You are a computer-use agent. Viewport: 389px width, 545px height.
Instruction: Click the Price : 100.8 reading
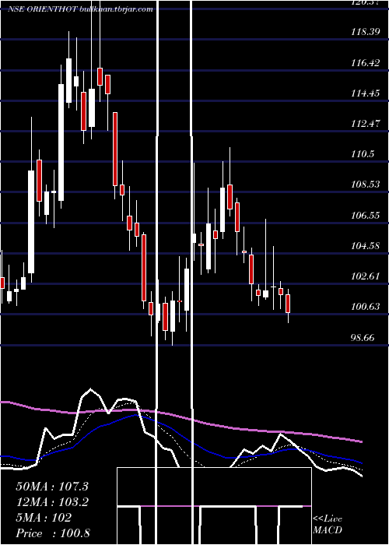coord(53,533)
